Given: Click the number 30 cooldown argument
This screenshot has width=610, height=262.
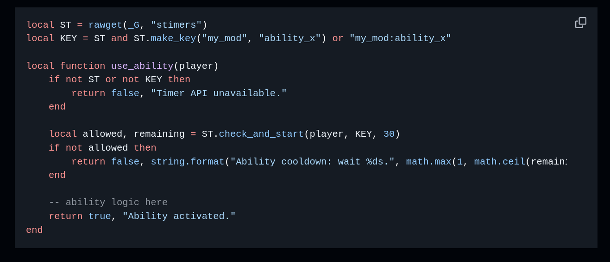Looking at the screenshot, I should pos(389,134).
